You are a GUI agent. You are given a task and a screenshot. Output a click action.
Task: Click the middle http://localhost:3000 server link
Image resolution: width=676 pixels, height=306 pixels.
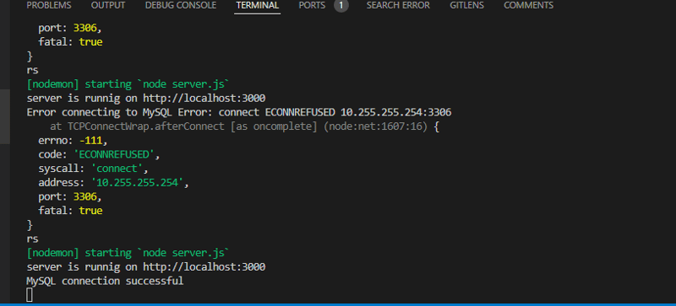[x=204, y=98]
